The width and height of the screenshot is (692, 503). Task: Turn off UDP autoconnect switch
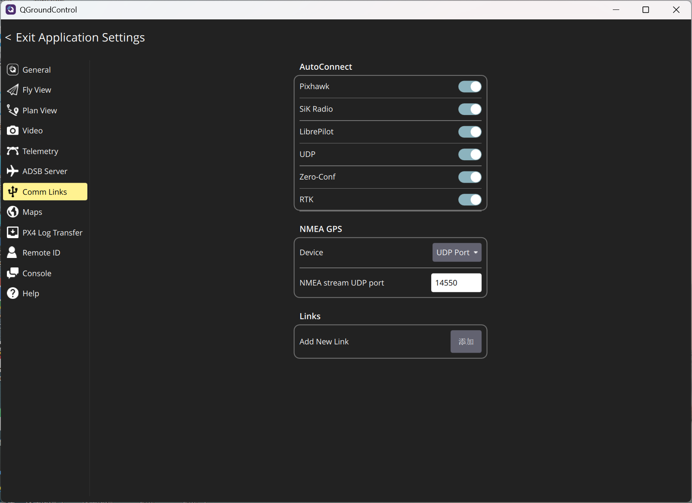point(470,154)
